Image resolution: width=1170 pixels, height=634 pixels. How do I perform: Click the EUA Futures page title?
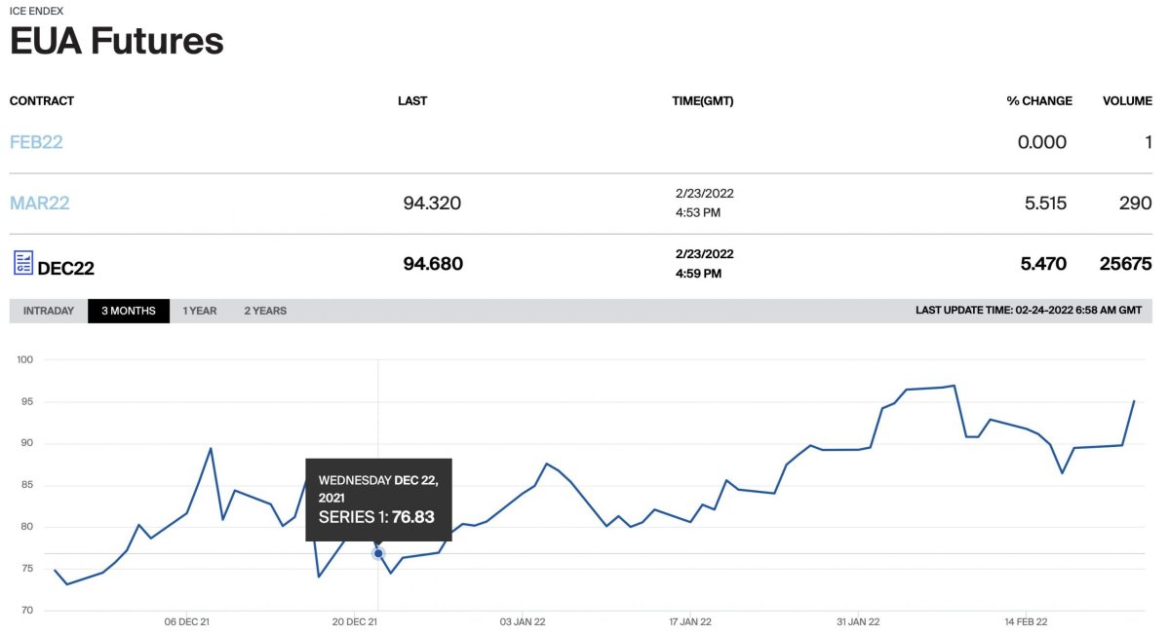point(117,41)
